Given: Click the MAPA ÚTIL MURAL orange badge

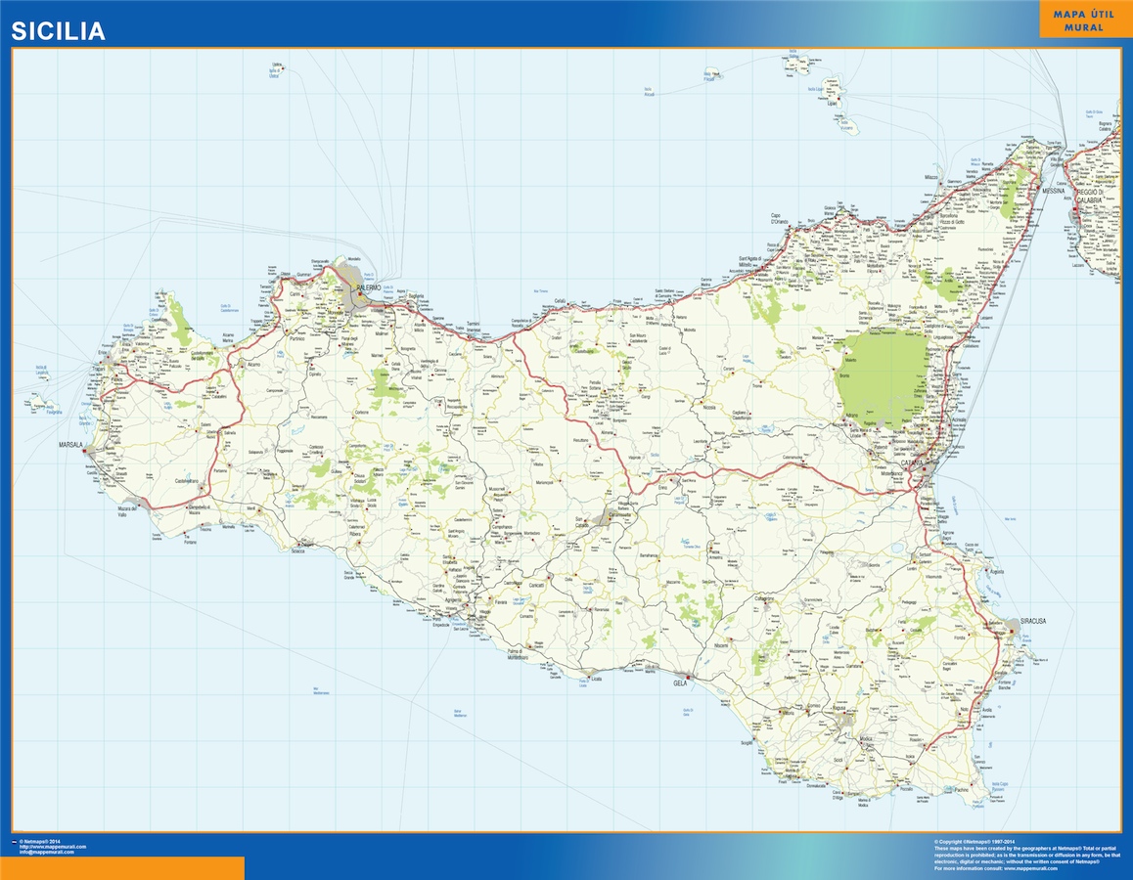Looking at the screenshot, I should click(1083, 21).
